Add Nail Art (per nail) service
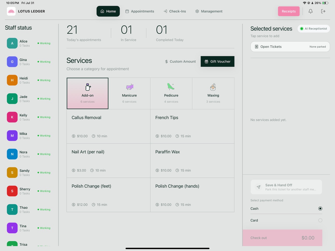The height and width of the screenshot is (251, 335). click(109, 161)
